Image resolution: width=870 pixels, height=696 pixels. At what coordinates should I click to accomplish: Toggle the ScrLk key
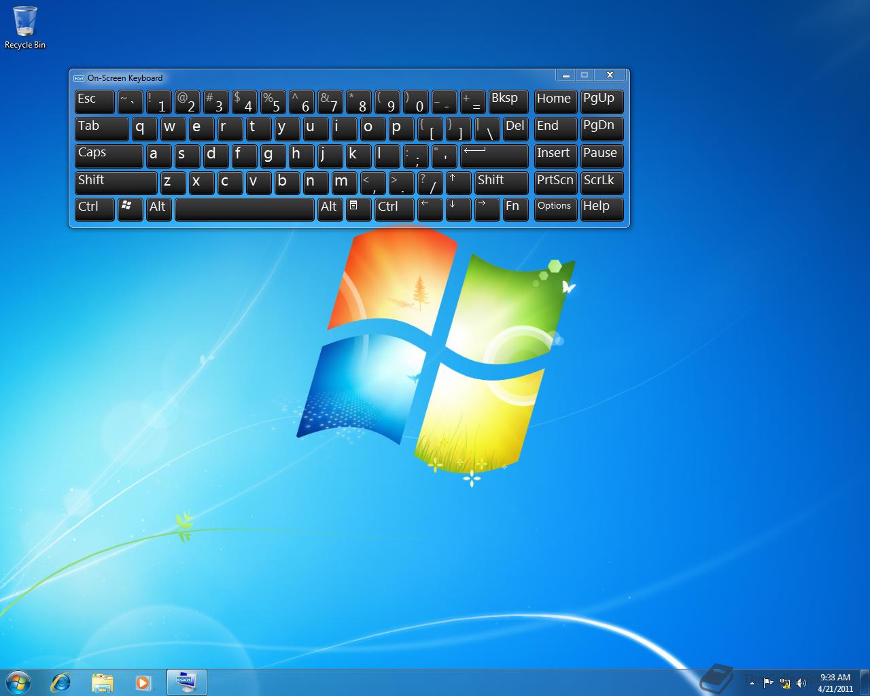tap(602, 182)
